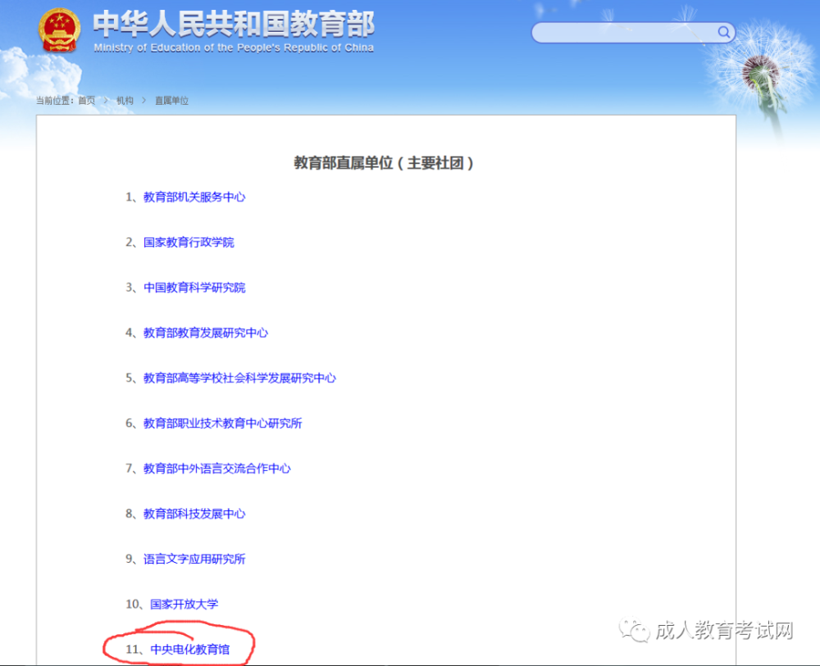Open the 首页 breadcrumb link
Screen dimensions: 820x666
[85, 101]
